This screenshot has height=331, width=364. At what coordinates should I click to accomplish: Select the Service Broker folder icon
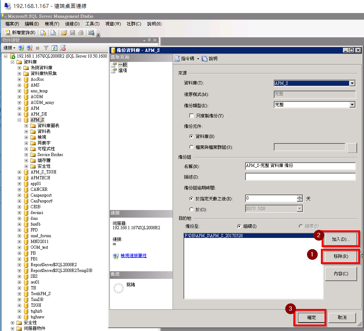point(33,155)
